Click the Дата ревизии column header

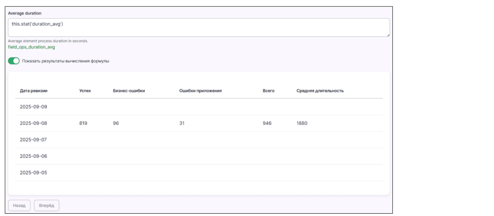pyautogui.click(x=33, y=91)
